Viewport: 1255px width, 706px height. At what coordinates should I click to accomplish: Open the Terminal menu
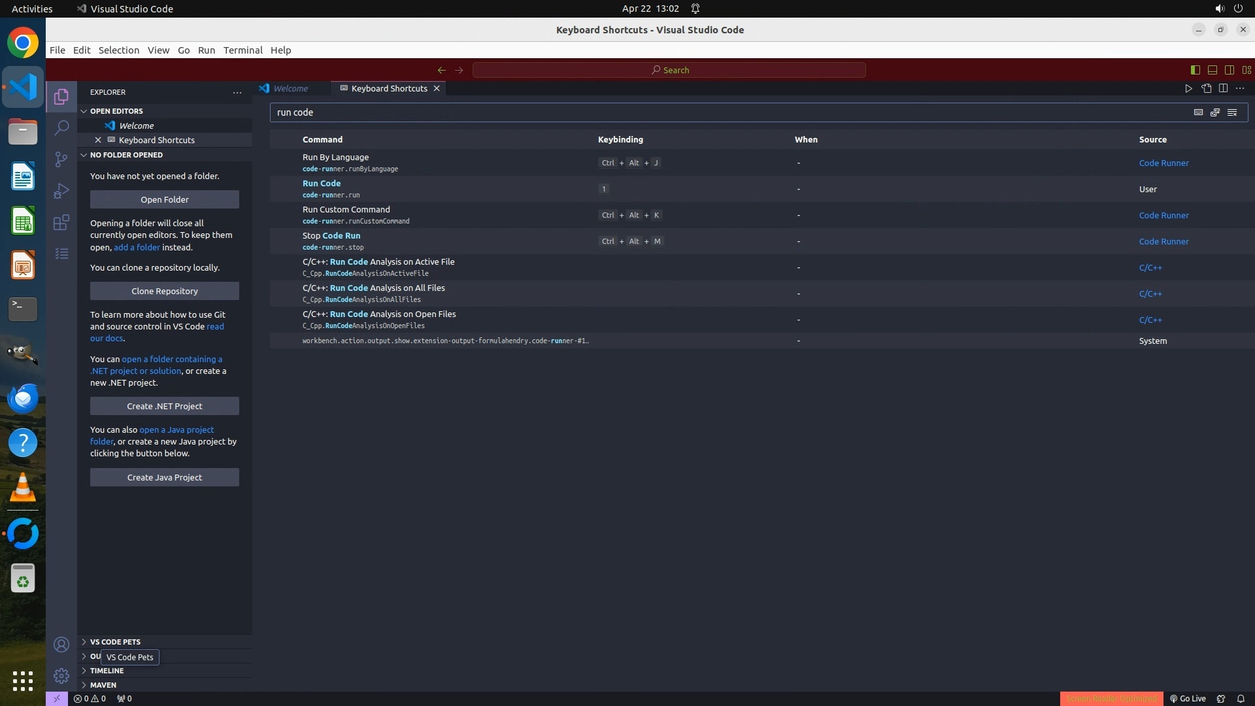[243, 50]
